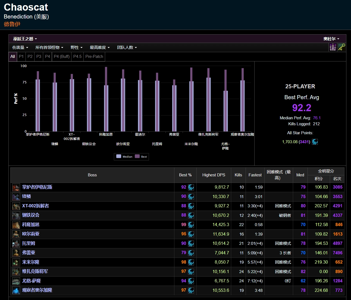Sort table by Highest DPS column
This screenshot has width=351, height=300.
pyautogui.click(x=214, y=175)
